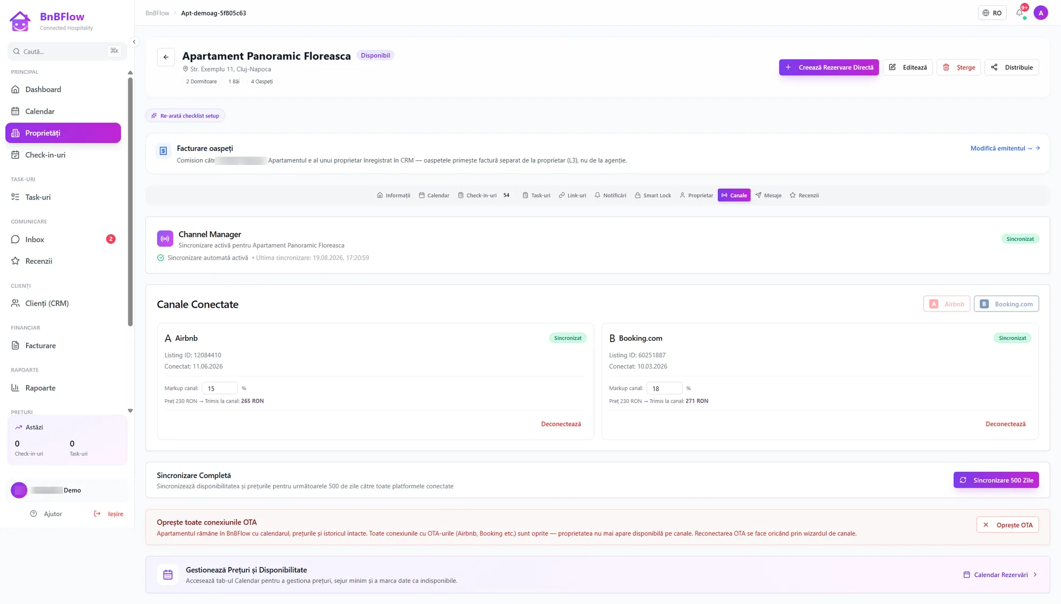
Task: Click the Oprește OTA button
Action: 1007,525
